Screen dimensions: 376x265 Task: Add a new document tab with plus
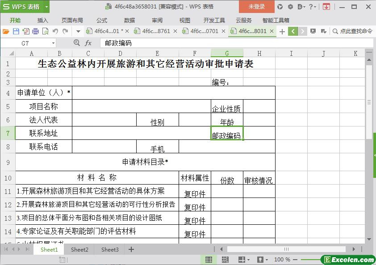(x=282, y=31)
